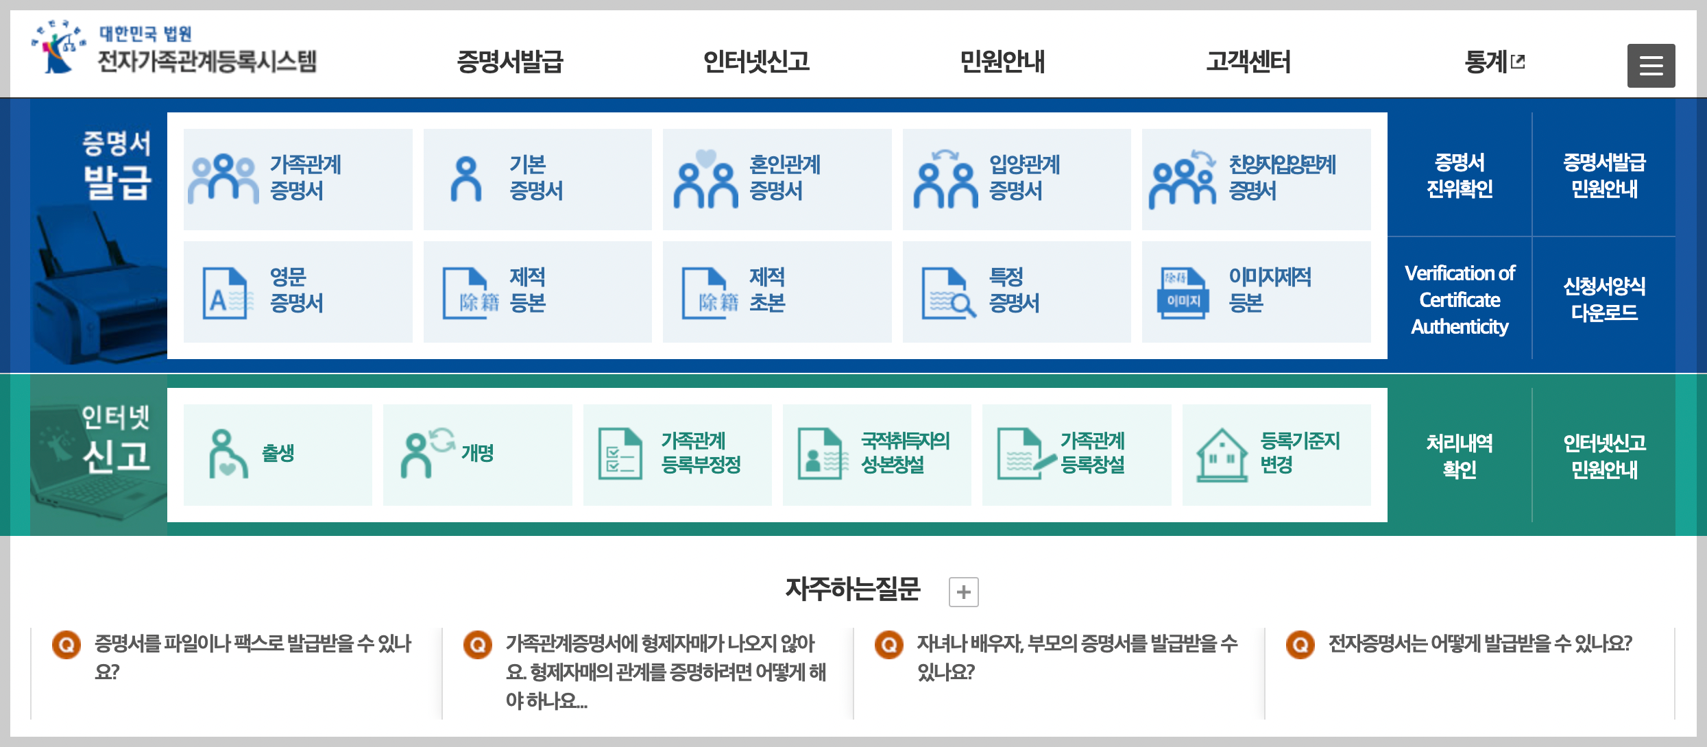Open the 통계 external link menu

1494,62
